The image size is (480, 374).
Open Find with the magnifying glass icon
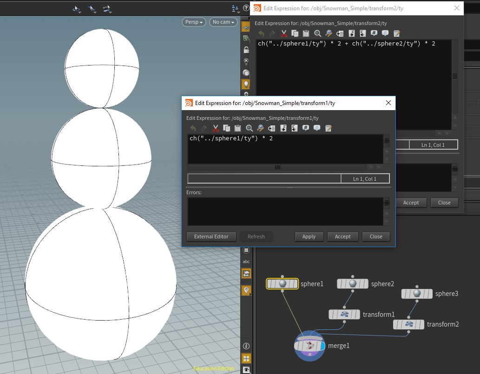click(250, 128)
